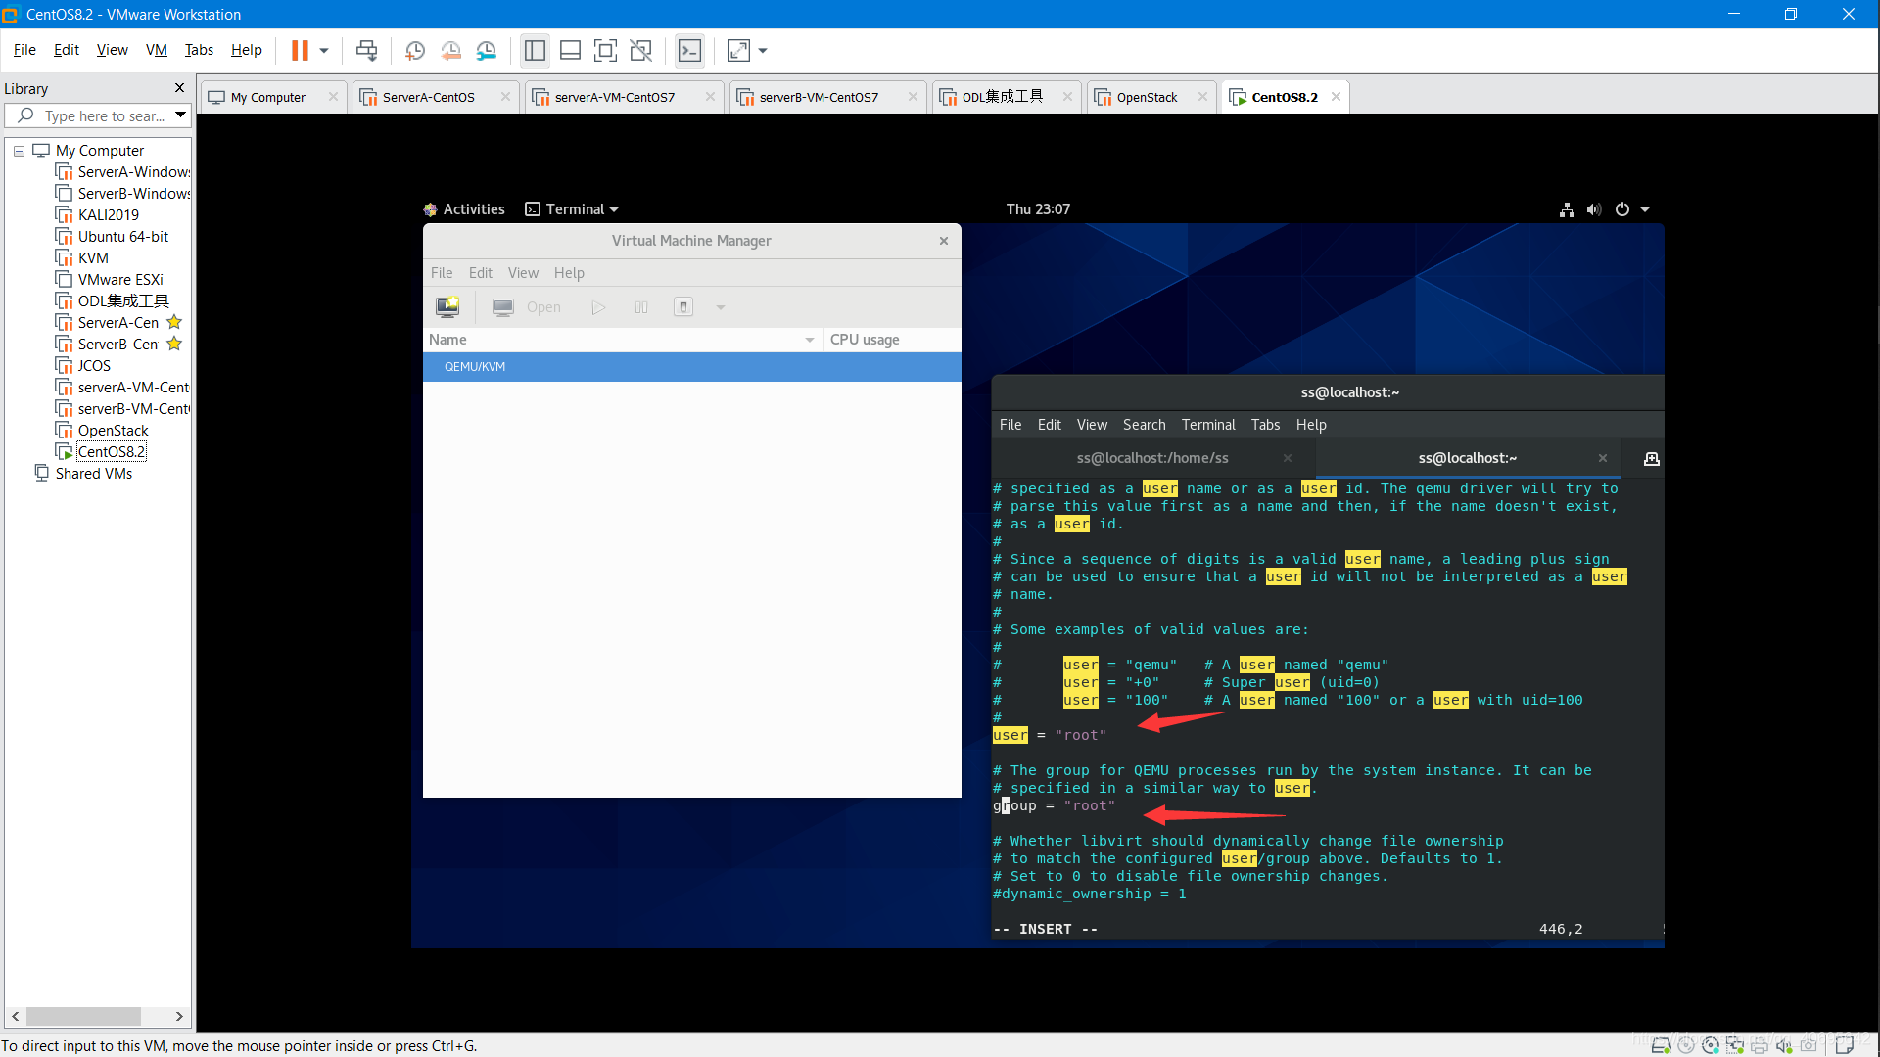1880x1057 pixels.
Task: Click the network status icon in top bar
Action: [x=1568, y=207]
